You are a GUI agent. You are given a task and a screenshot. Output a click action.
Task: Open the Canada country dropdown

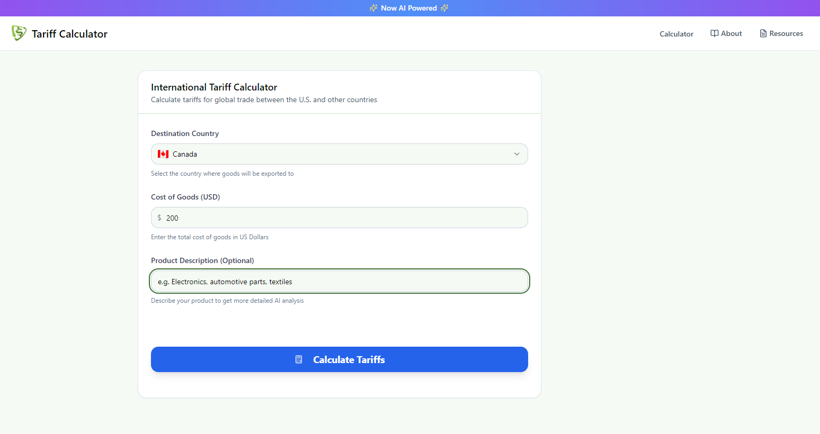click(340, 154)
